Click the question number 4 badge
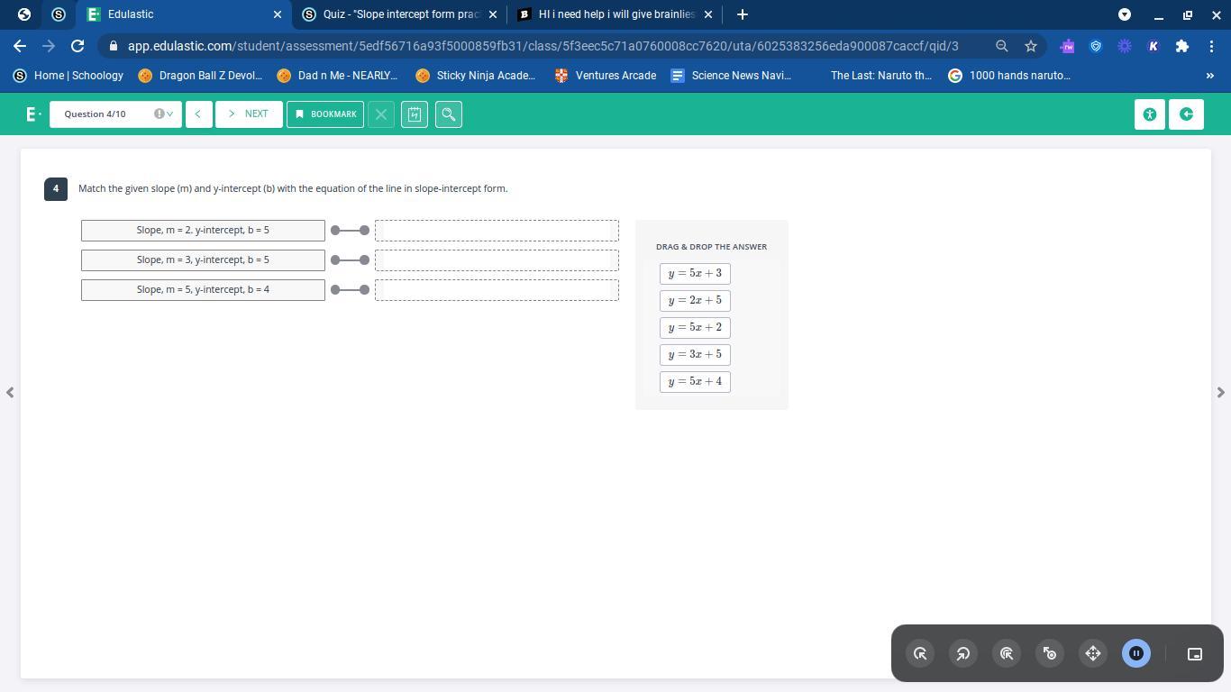 [x=56, y=189]
